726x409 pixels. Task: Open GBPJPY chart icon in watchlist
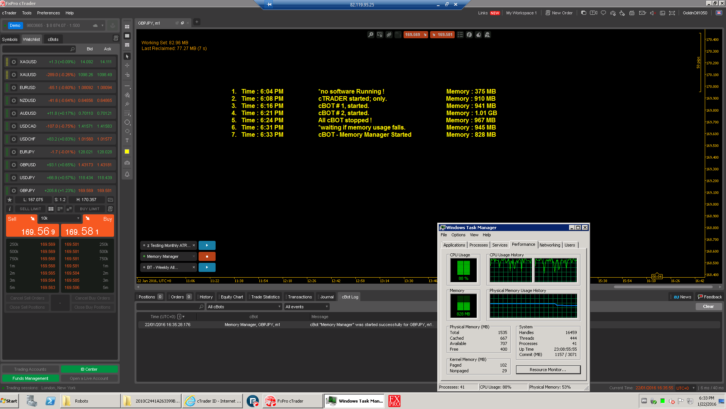[x=111, y=200]
